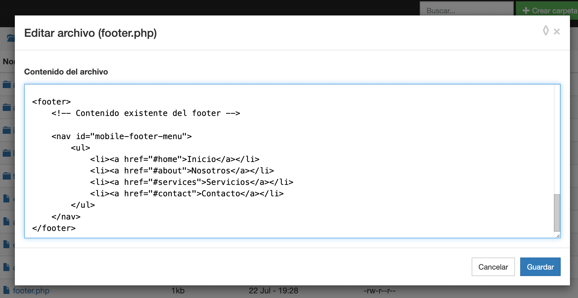Screen dimensions: 578x298
Task: Open the footer.php file link
Action: point(31,291)
